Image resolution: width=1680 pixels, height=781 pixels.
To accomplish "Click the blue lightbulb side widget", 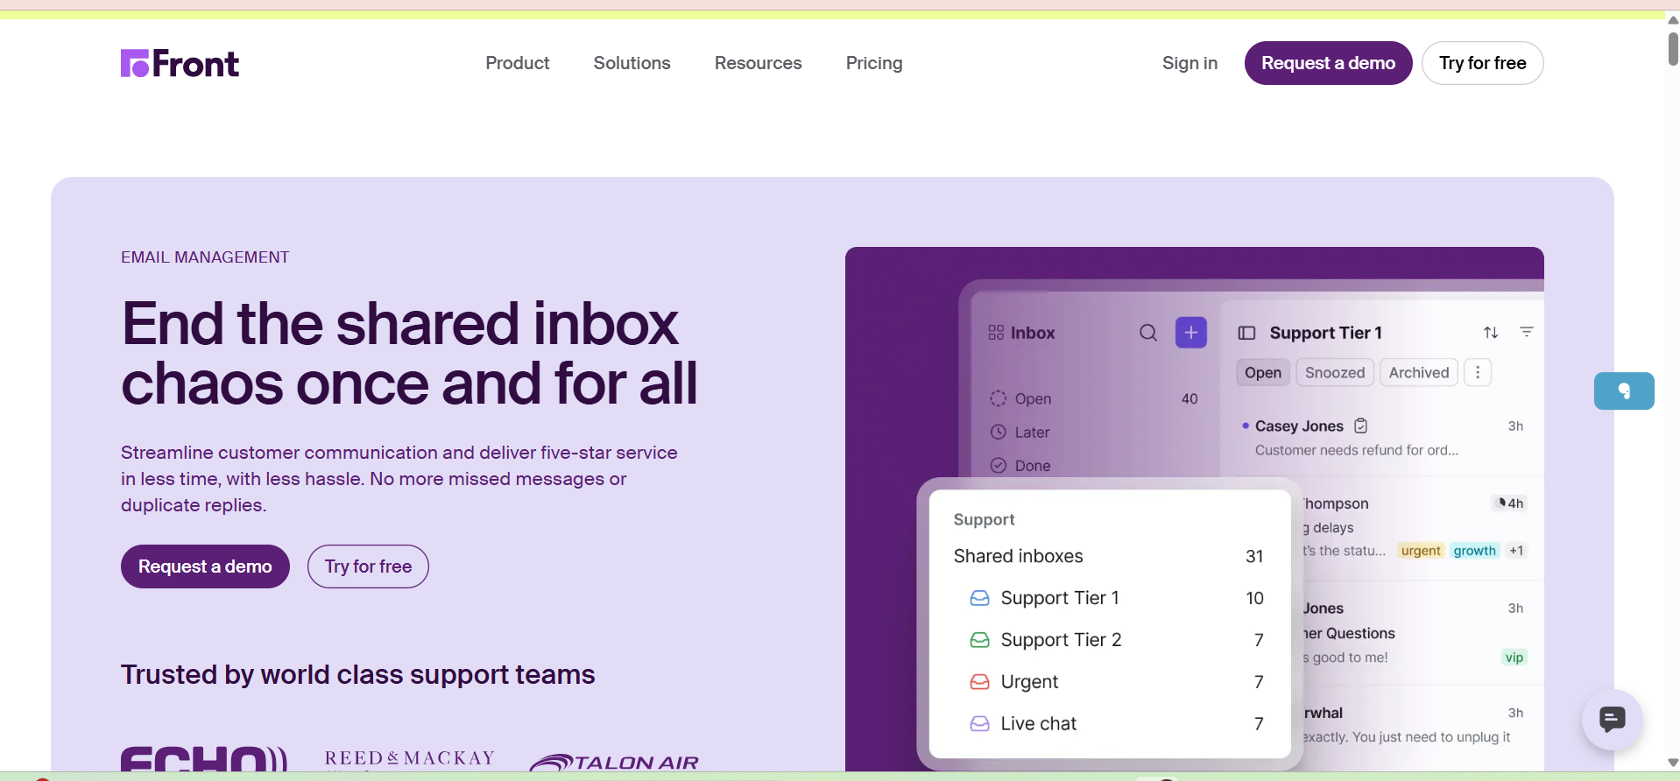I will 1623,390.
